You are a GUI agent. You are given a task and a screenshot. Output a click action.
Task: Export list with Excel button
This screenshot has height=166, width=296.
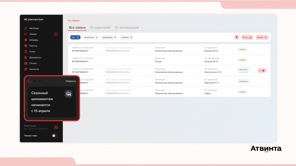[x=247, y=37]
